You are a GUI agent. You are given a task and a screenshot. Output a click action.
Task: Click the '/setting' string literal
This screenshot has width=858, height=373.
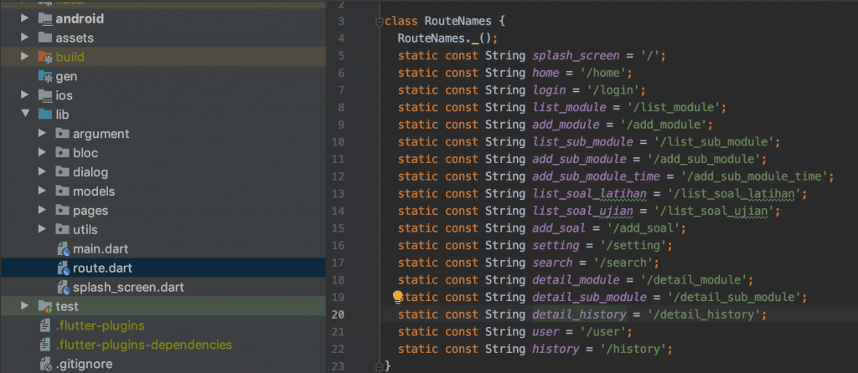pos(632,245)
